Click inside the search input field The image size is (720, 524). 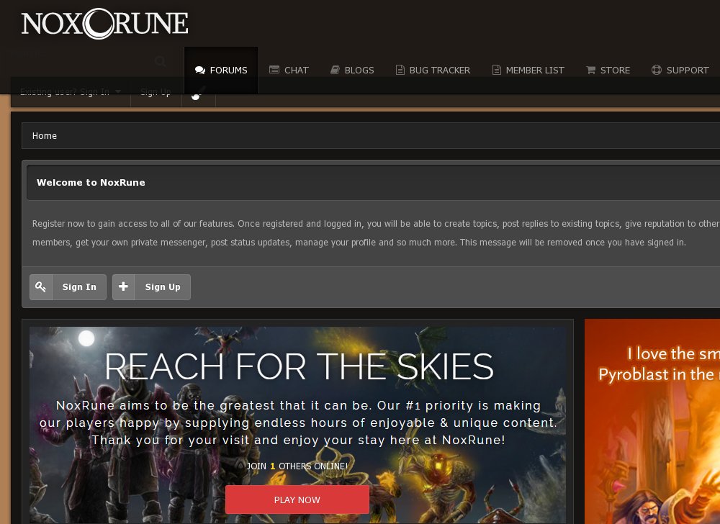(79, 60)
